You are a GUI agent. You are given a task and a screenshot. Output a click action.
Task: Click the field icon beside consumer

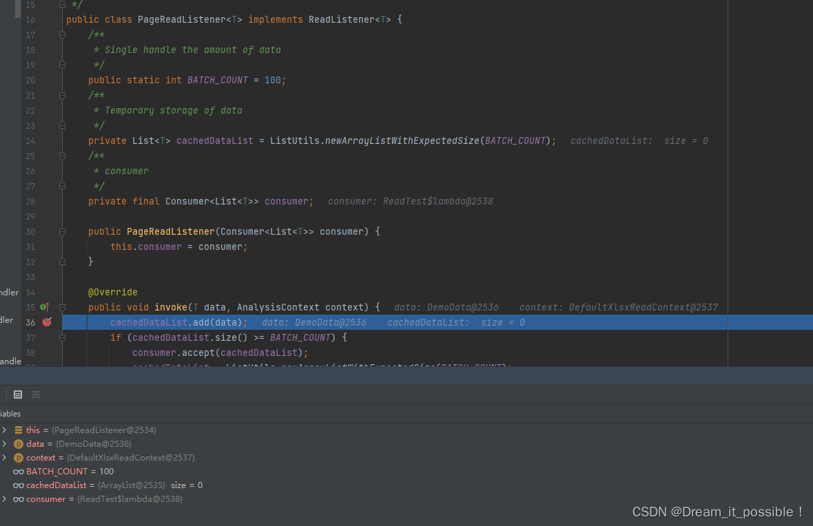(19, 498)
